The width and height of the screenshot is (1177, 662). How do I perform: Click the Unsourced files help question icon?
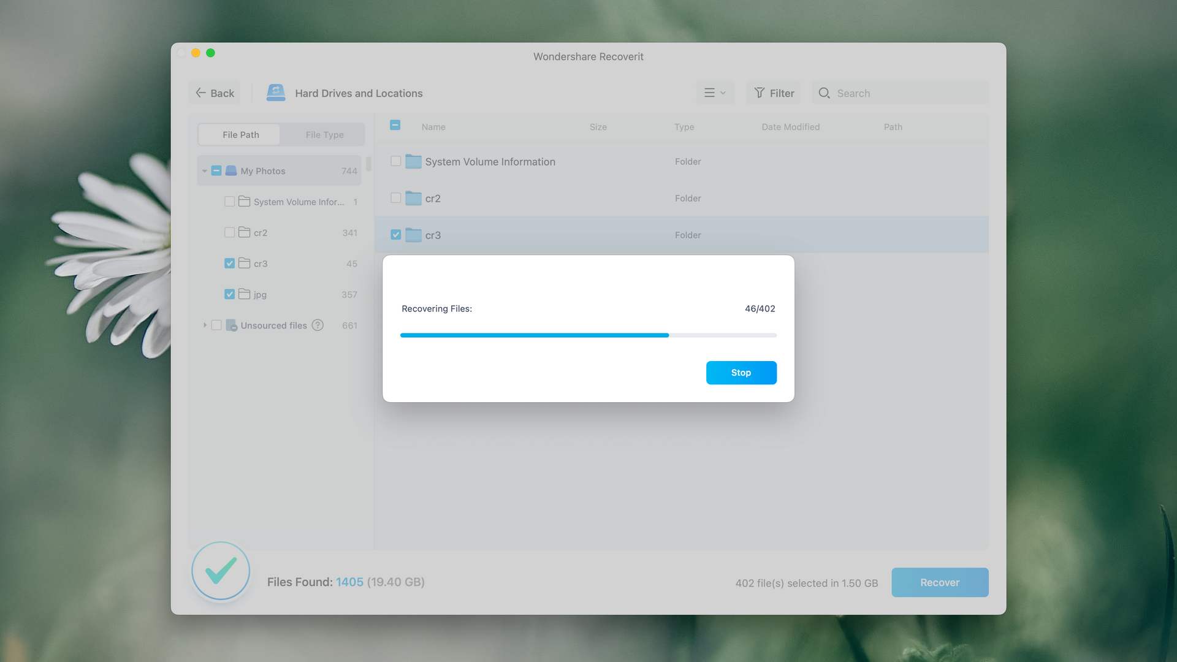point(318,325)
